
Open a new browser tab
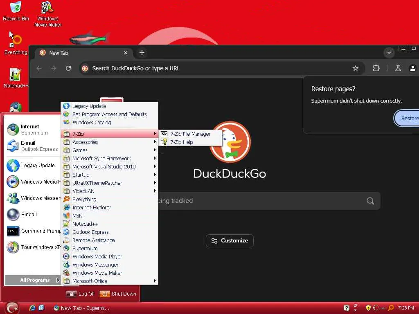click(x=142, y=53)
